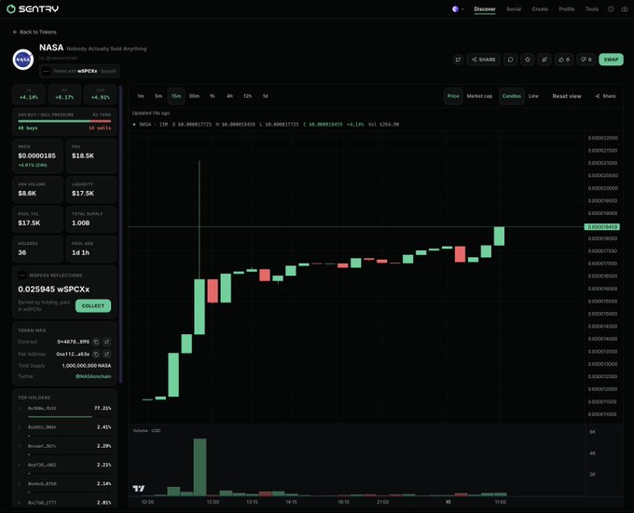Open the @NASAonchain Twitter link
634x513 pixels.
click(x=93, y=376)
